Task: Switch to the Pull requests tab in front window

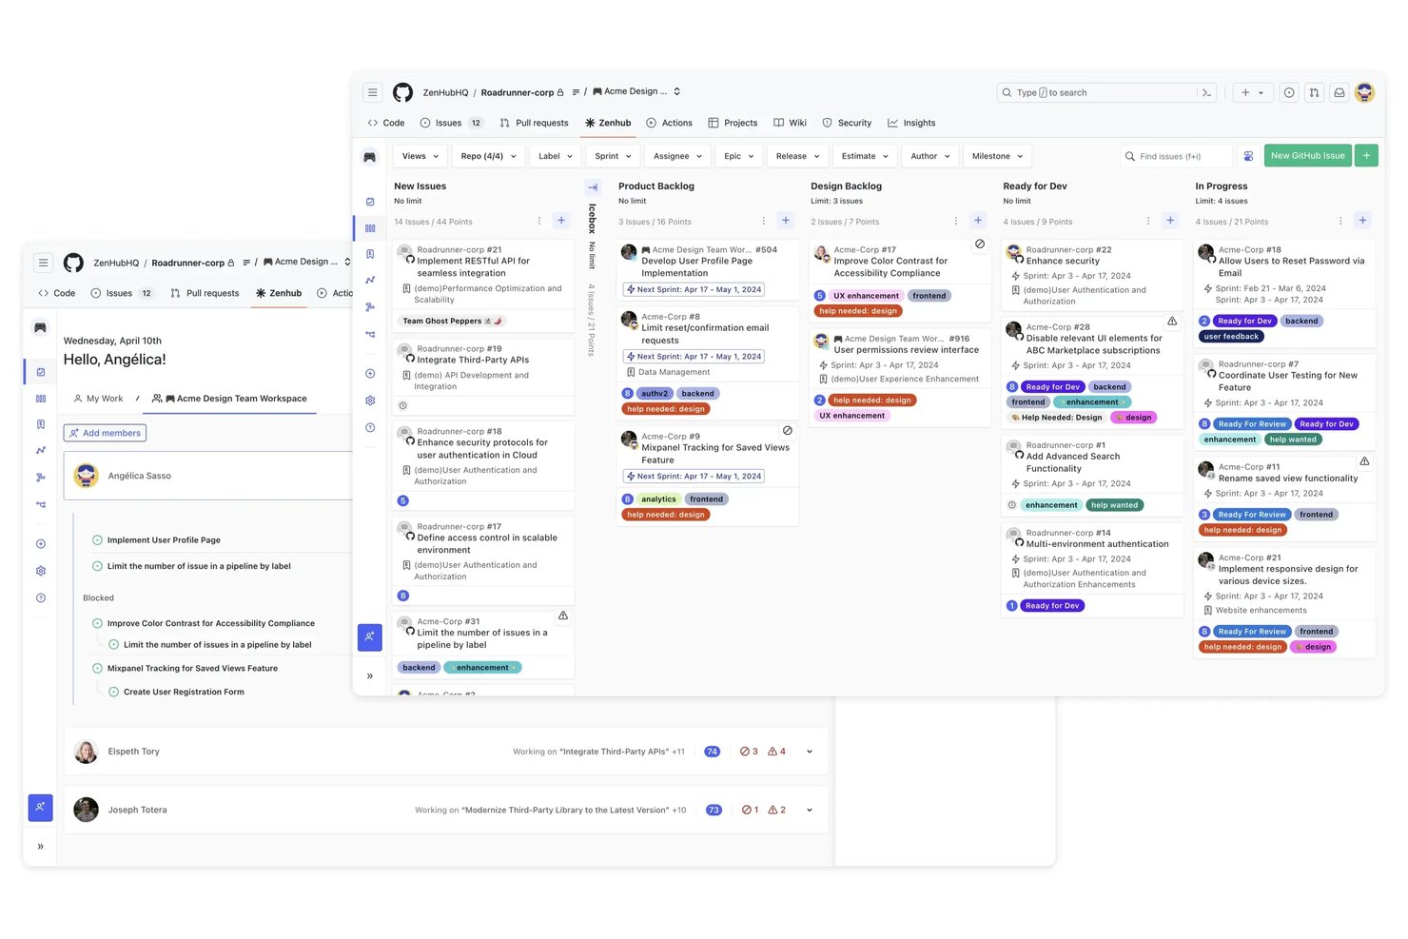Action: click(x=534, y=123)
